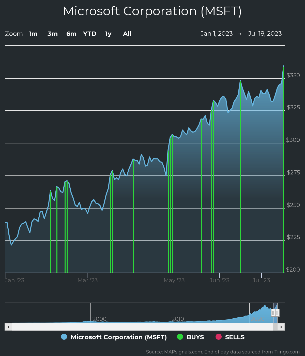The height and width of the screenshot is (356, 305).
Task: Click the navigator left scroll arrow
Action: pyautogui.click(x=8, y=327)
